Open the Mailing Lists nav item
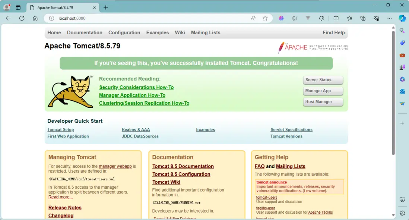This screenshot has width=409, height=220. coord(206,32)
